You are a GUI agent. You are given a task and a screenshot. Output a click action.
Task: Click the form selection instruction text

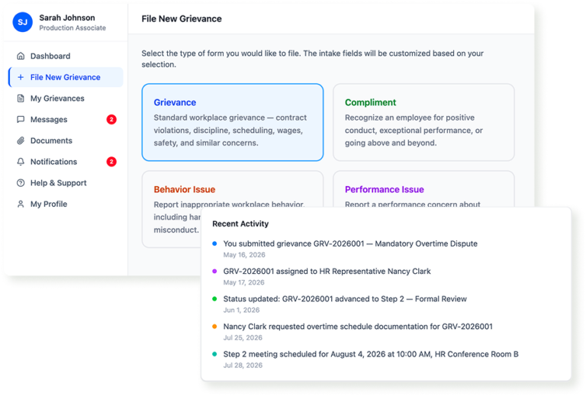[312, 59]
